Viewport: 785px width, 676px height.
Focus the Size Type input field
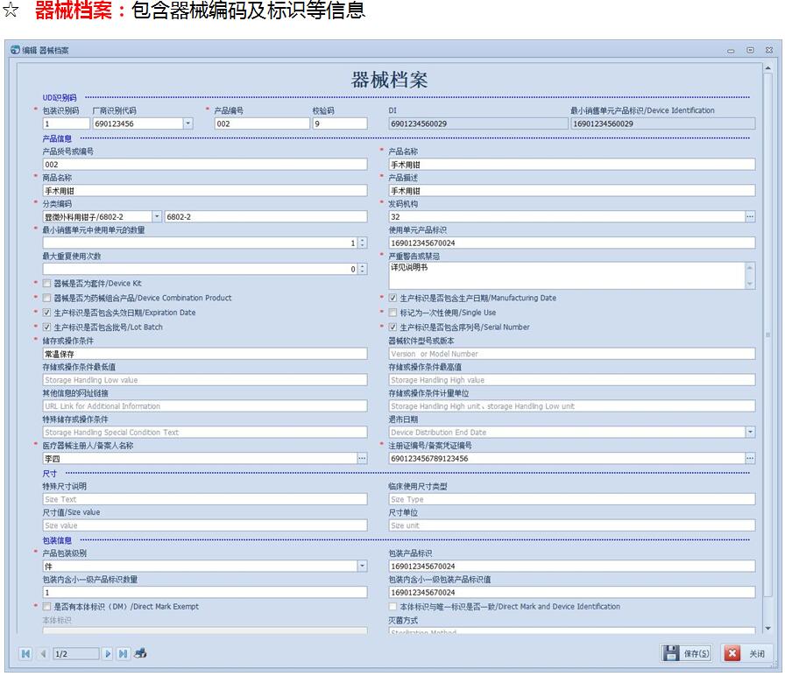click(x=572, y=499)
